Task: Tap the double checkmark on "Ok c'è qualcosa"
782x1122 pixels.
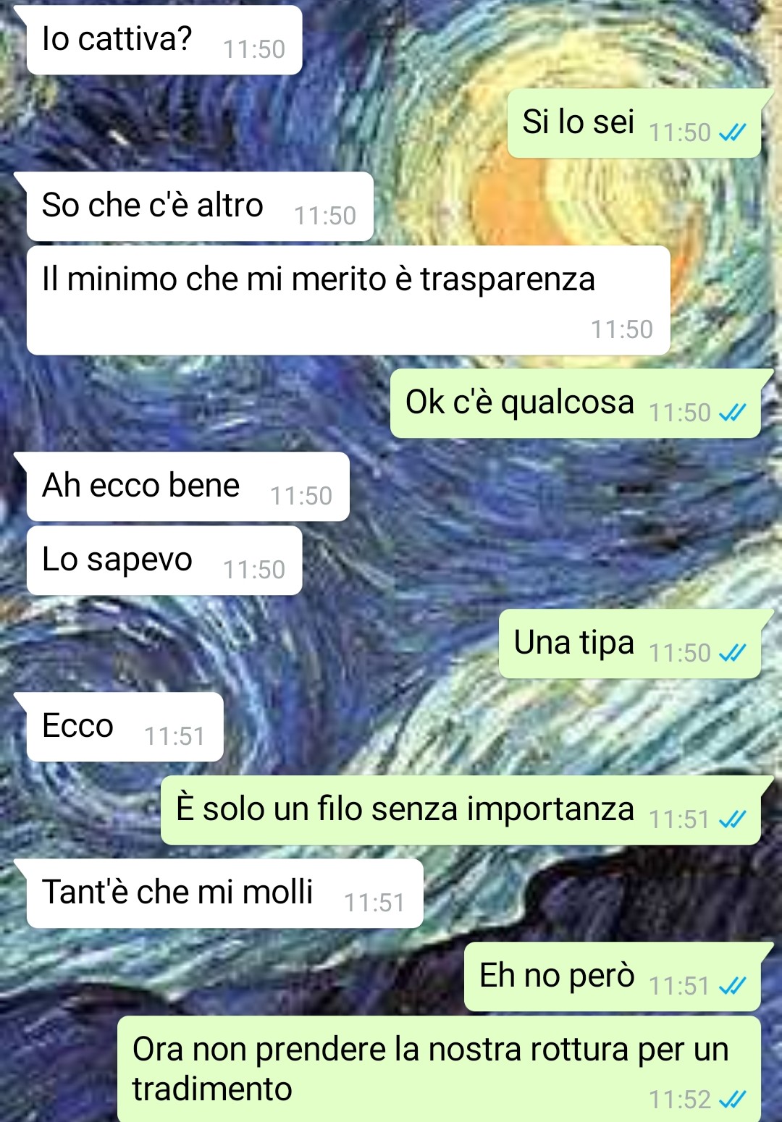Action: coord(732,413)
